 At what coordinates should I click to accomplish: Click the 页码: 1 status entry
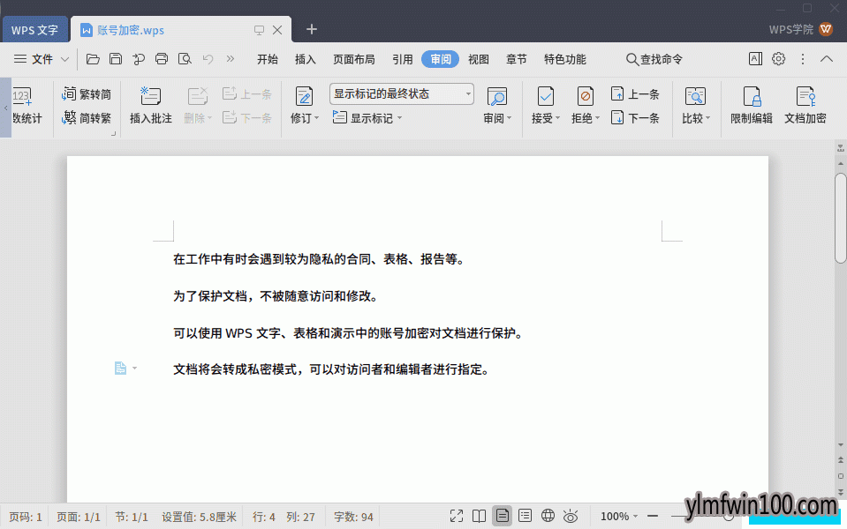click(x=25, y=517)
